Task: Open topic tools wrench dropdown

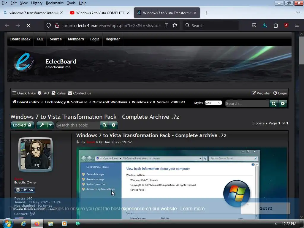Action: point(45,125)
